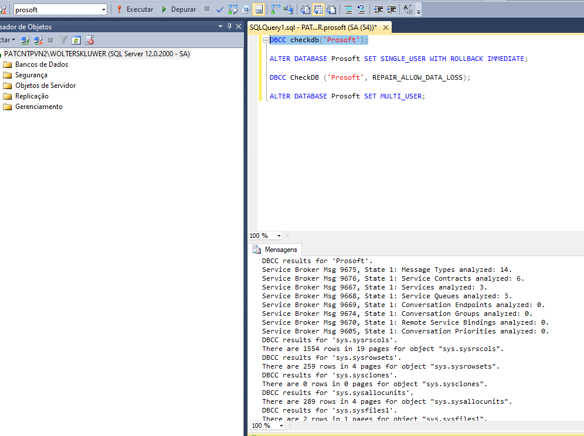The width and height of the screenshot is (584, 436).
Task: Click the Comment Out Selected Lines icon
Action: pyautogui.click(x=348, y=9)
